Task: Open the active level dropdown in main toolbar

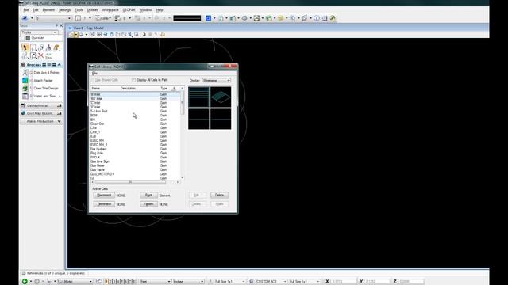Action: point(53,18)
